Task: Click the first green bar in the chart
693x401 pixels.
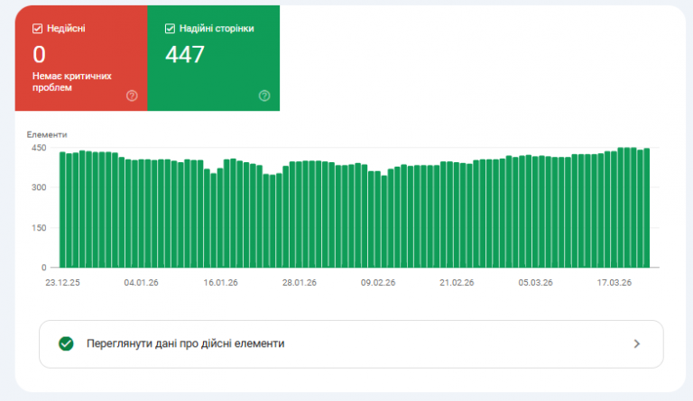Action: tap(62, 210)
